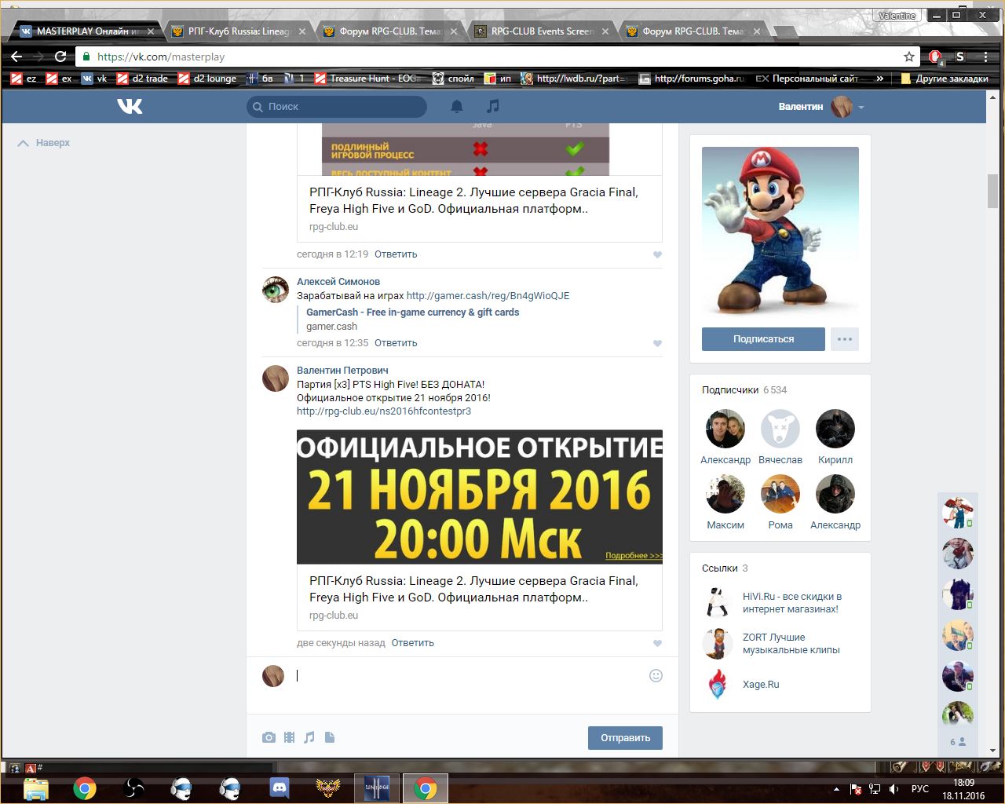Open the 'Другие закладки' bookmarks folder

point(945,79)
